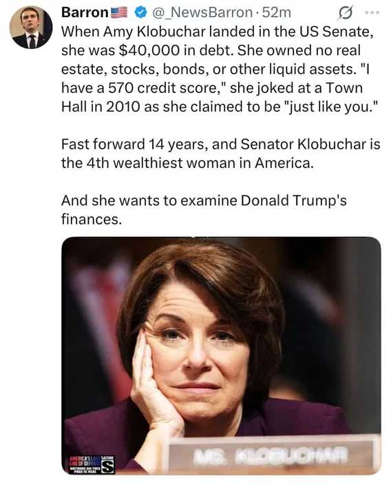Viewport: 391px width, 485px height.
Task: Open the three-dot more options menu
Action: (x=372, y=12)
